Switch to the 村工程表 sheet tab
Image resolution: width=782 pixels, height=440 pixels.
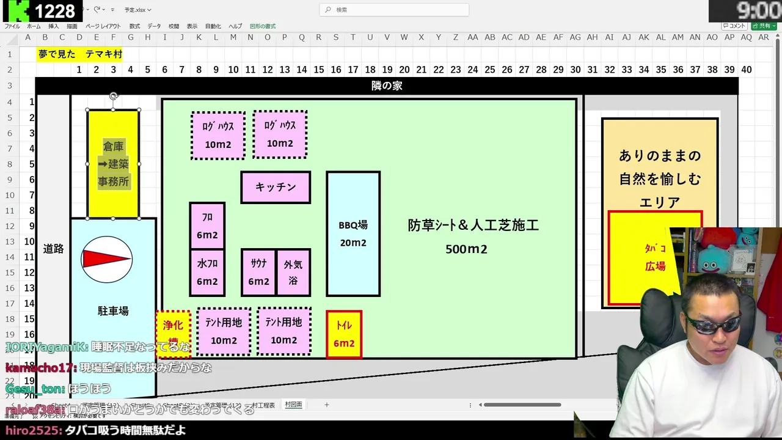coord(263,405)
